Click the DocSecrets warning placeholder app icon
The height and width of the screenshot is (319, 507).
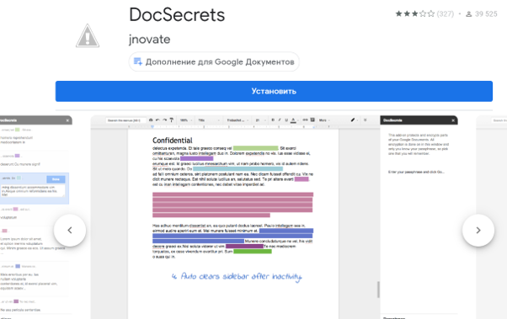point(88,35)
